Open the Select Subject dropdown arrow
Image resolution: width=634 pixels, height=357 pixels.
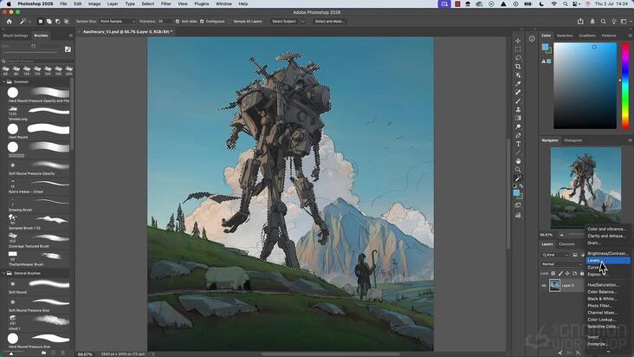(x=302, y=22)
